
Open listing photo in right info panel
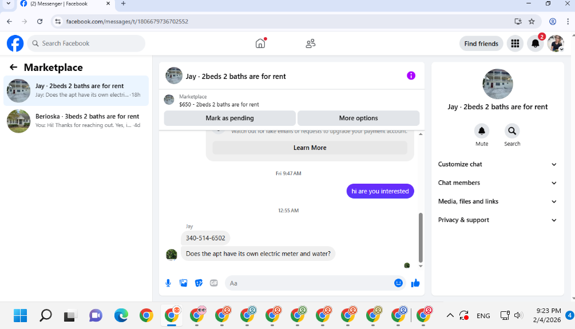(497, 84)
